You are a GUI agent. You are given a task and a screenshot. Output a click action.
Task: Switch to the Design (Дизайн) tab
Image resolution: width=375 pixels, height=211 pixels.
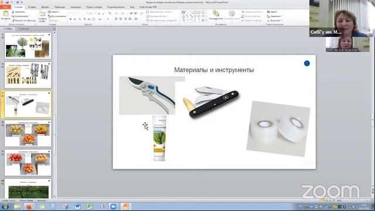[x=45, y=7]
